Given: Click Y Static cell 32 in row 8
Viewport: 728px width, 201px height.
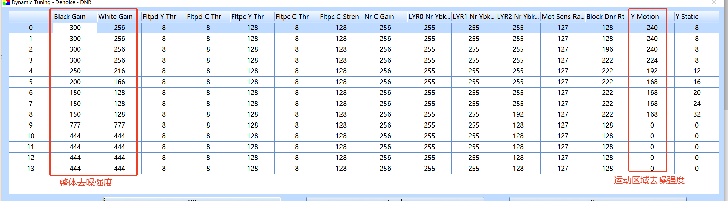Looking at the screenshot, I should click(x=697, y=114).
